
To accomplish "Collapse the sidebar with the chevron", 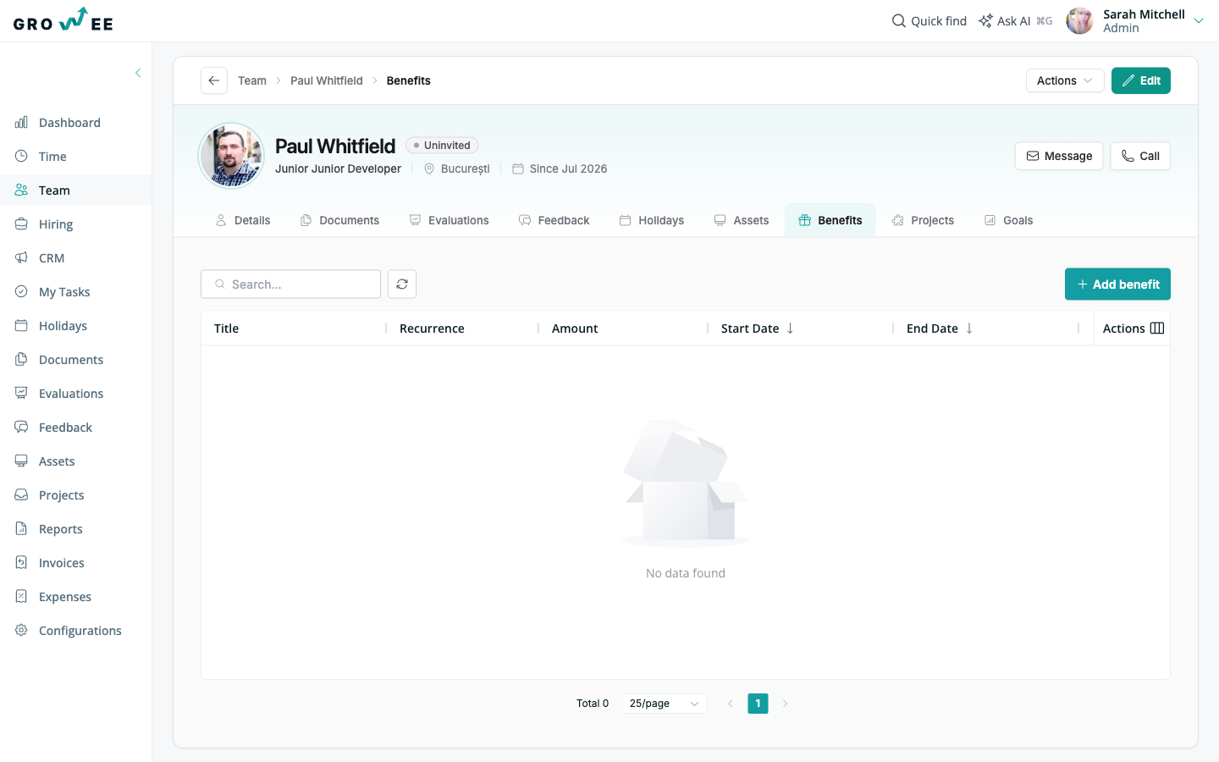I will click(x=138, y=73).
